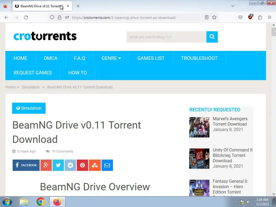Click the Simulation breadcrumb link
Viewport: 276px width, 207px height.
[x=31, y=87]
